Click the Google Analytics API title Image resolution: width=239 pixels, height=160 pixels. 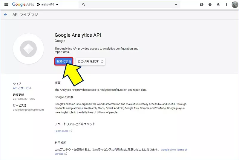pos(78,35)
